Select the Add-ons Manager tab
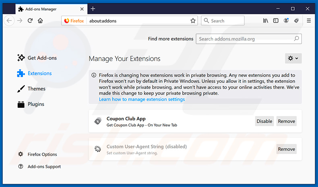 click(x=52, y=9)
